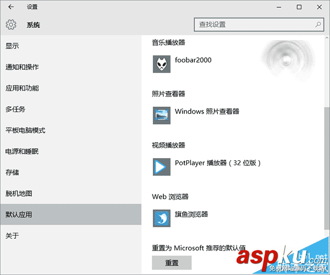Image resolution: width=330 pixels, height=275 pixels.
Task: Go back with the arrow icon
Action: click(11, 7)
